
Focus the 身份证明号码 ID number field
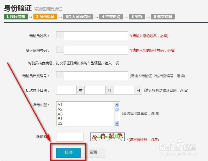pyautogui.click(x=96, y=50)
